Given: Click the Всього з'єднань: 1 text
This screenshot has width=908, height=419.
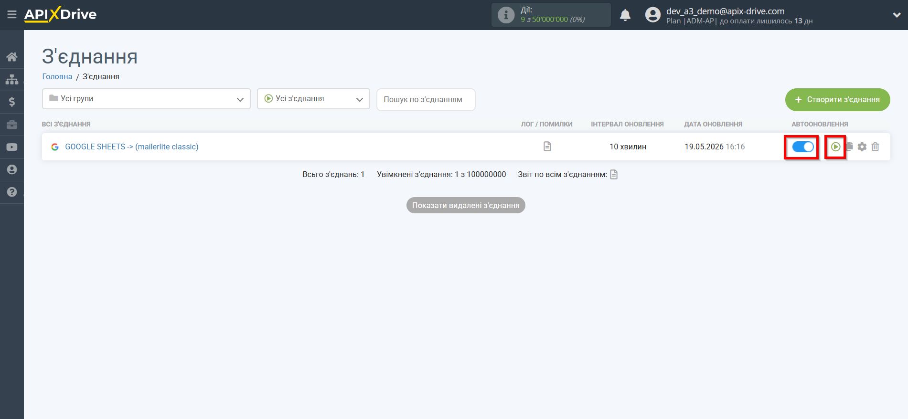Looking at the screenshot, I should pos(333,174).
